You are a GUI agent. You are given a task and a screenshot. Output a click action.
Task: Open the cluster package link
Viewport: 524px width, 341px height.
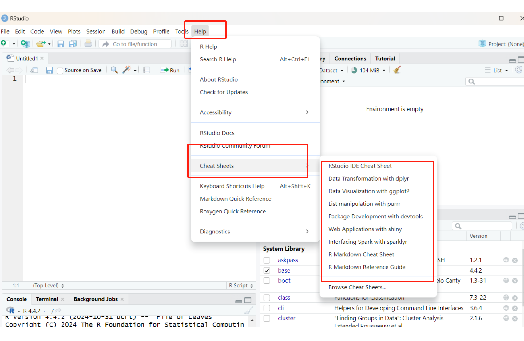(287, 318)
